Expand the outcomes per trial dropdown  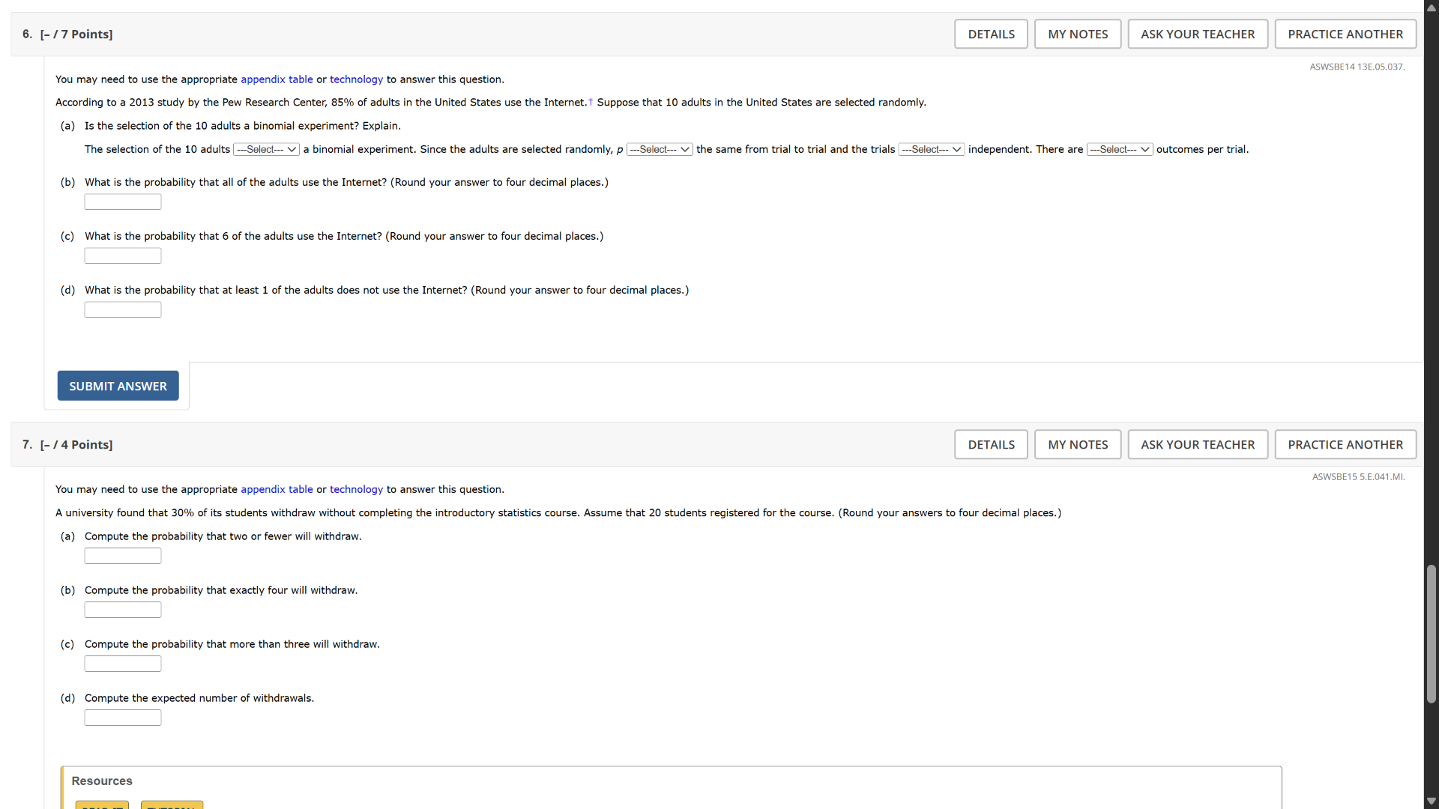[x=1119, y=150]
